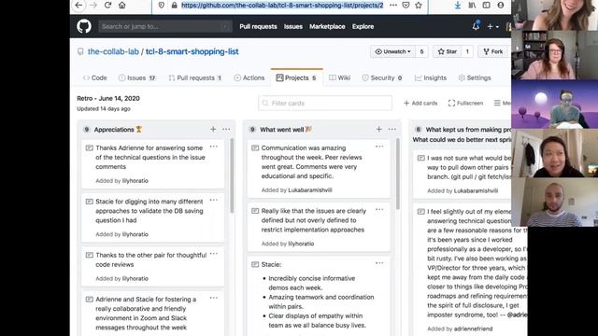The width and height of the screenshot is (598, 336).
Task: Bookmark this page with the star icon
Action: pyautogui.click(x=419, y=5)
